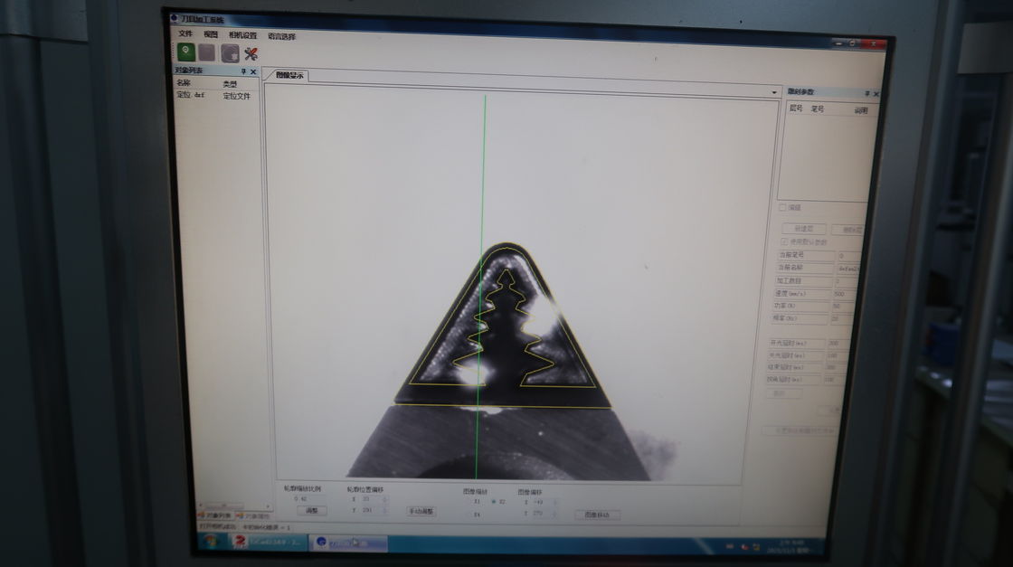Click the green locate toolbar icon
This screenshot has height=567, width=1013.
tap(185, 52)
